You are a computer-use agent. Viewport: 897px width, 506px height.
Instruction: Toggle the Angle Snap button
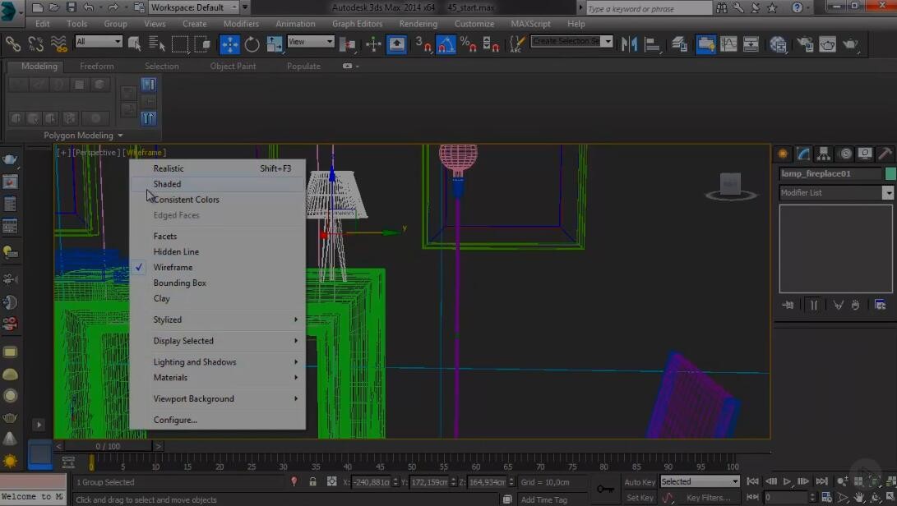[446, 44]
